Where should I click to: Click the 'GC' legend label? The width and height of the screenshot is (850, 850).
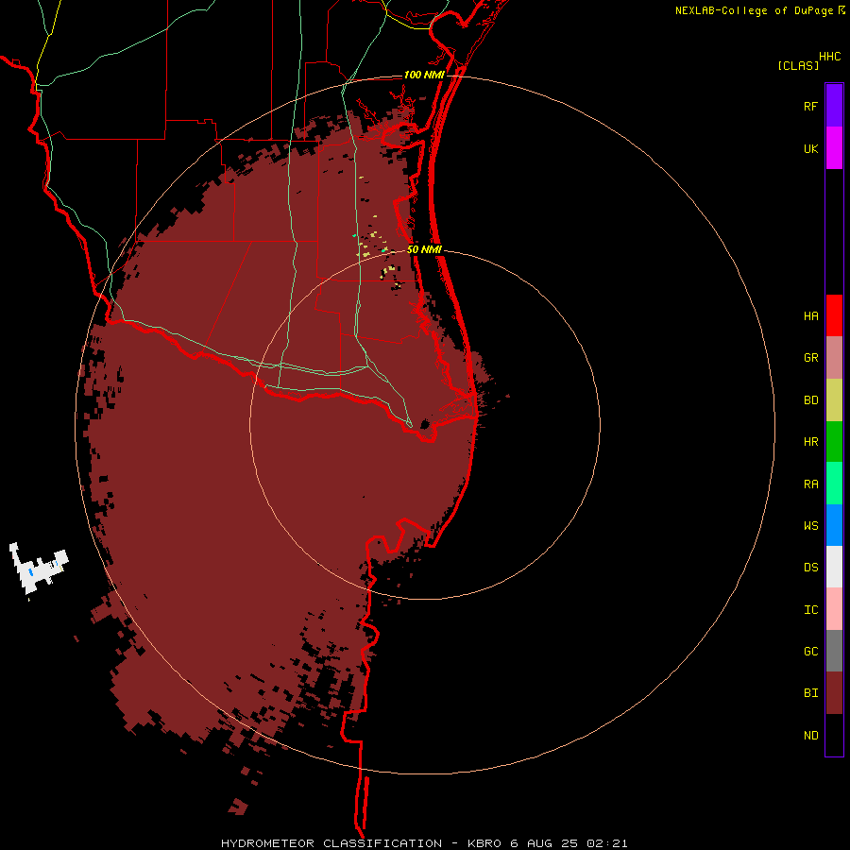pyautogui.click(x=810, y=652)
